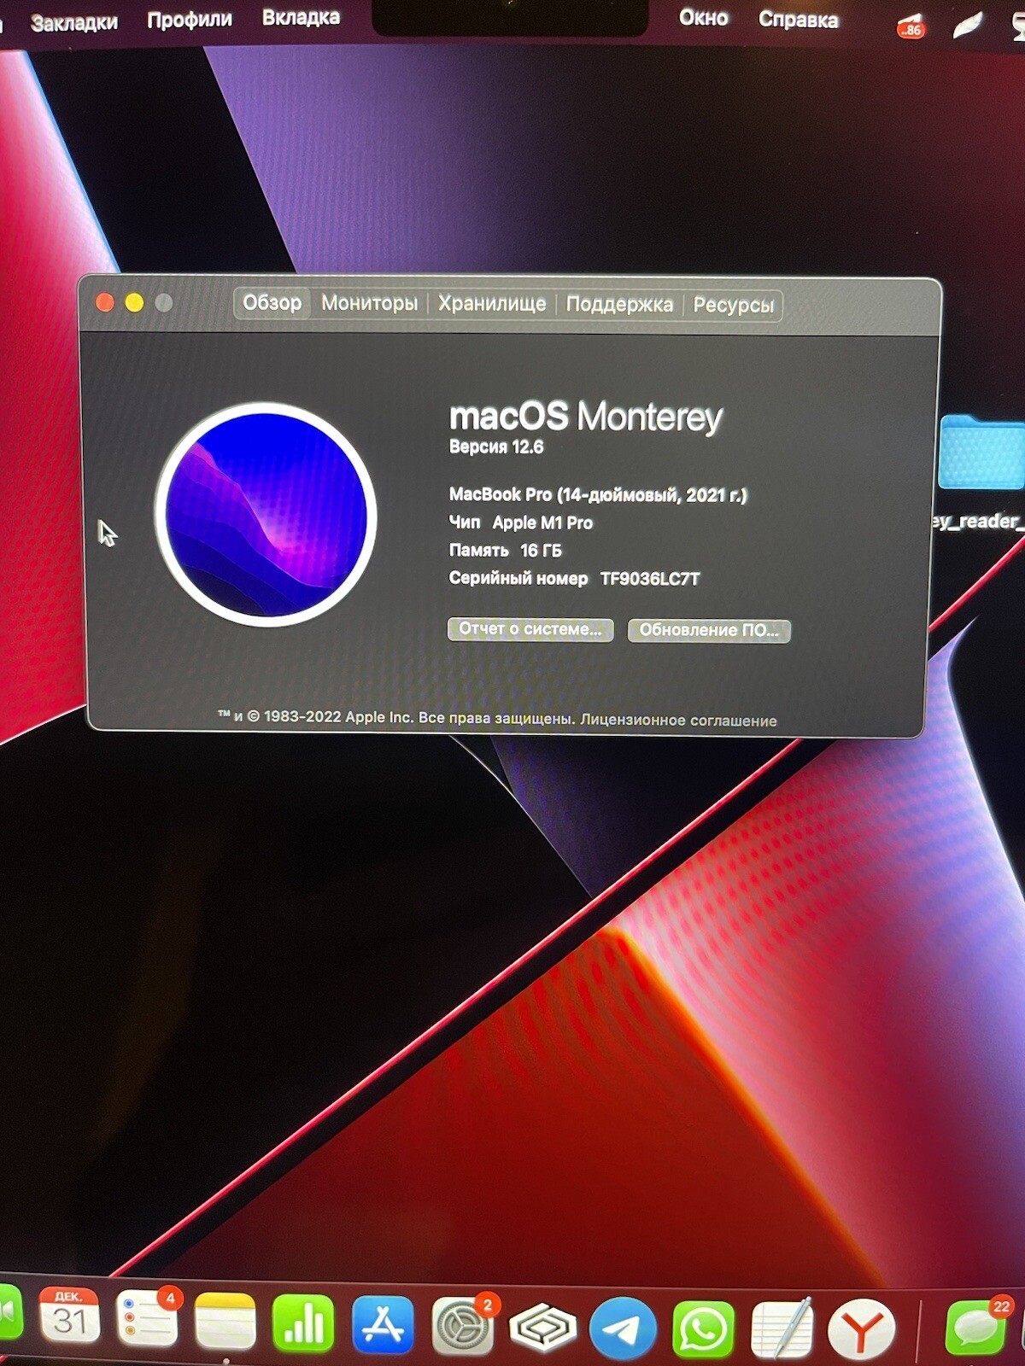Open System Preferences in the Dock
This screenshot has height=1366, width=1025.
[x=464, y=1327]
